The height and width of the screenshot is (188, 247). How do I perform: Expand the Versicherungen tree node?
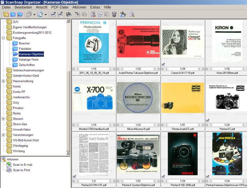pyautogui.click(x=3, y=135)
